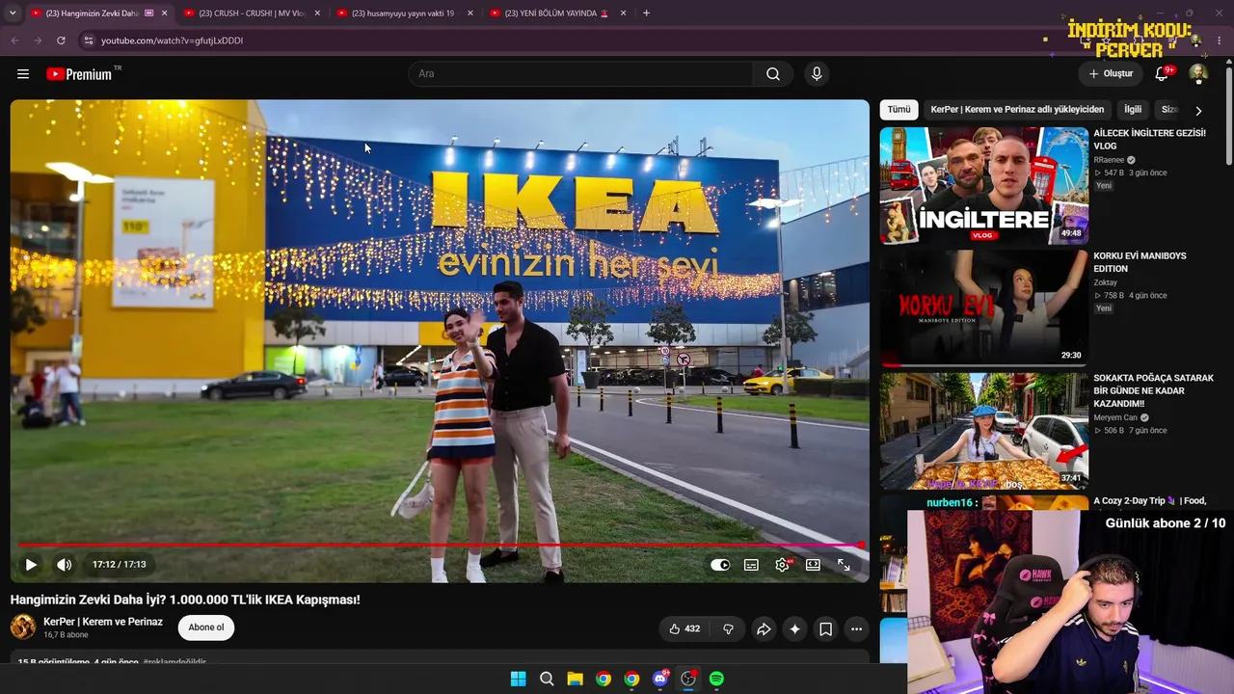Viewport: 1234px width, 694px height.
Task: Open more actions three-dot menu
Action: point(856,629)
